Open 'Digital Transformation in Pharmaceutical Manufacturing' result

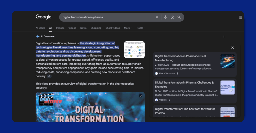(180, 58)
